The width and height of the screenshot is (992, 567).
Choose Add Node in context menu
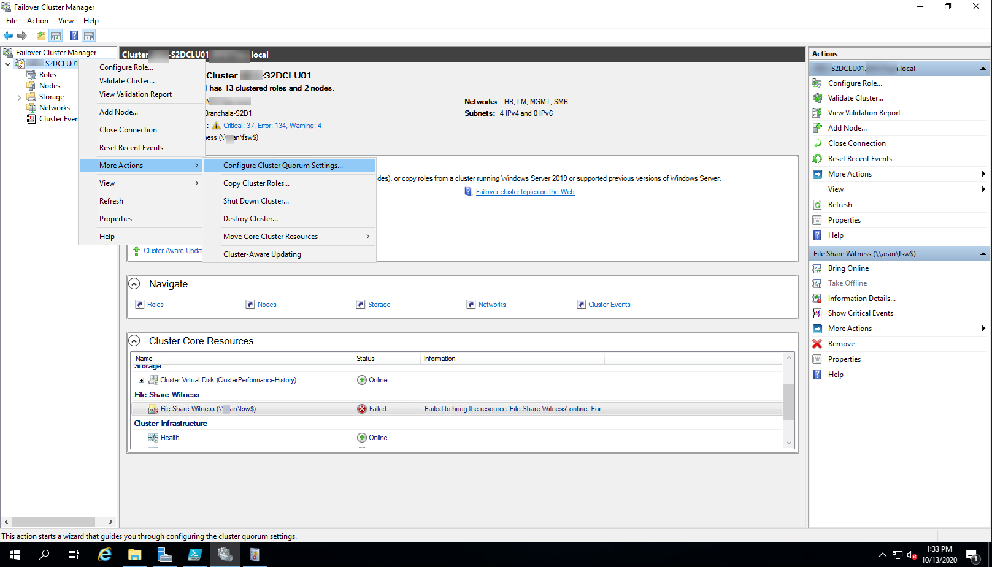[141, 112]
